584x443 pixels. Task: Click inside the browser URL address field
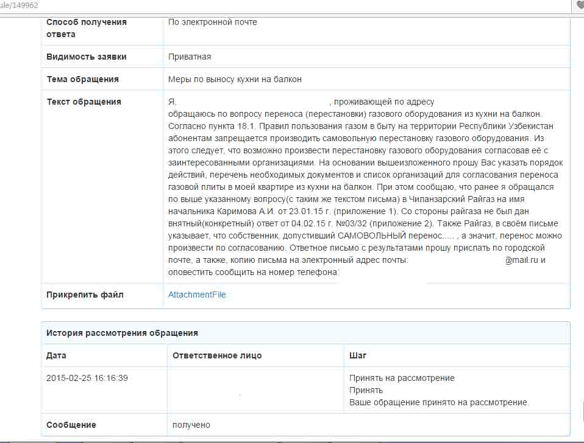[x=244, y=5]
